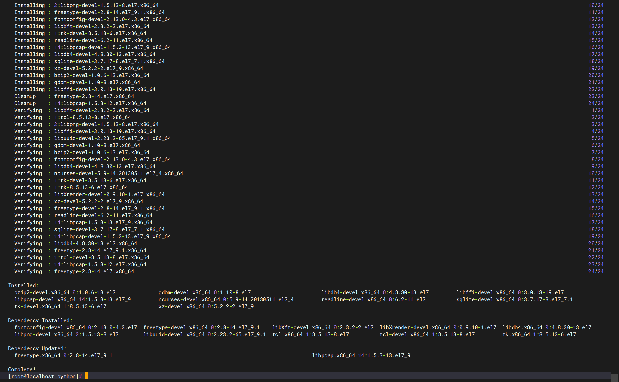The height and width of the screenshot is (382, 619).
Task: Click the "Complete!" message
Action: click(x=22, y=369)
